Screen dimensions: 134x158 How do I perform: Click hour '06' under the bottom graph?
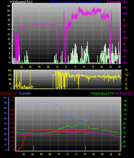coord(41,154)
